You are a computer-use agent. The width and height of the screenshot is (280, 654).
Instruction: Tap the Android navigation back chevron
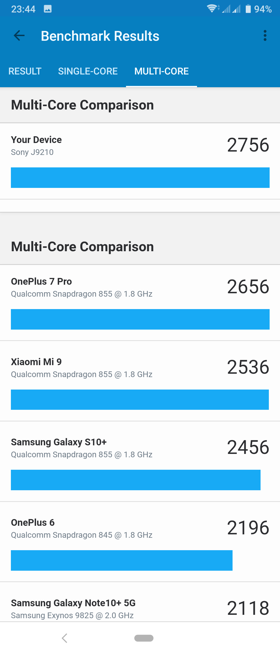point(65,638)
